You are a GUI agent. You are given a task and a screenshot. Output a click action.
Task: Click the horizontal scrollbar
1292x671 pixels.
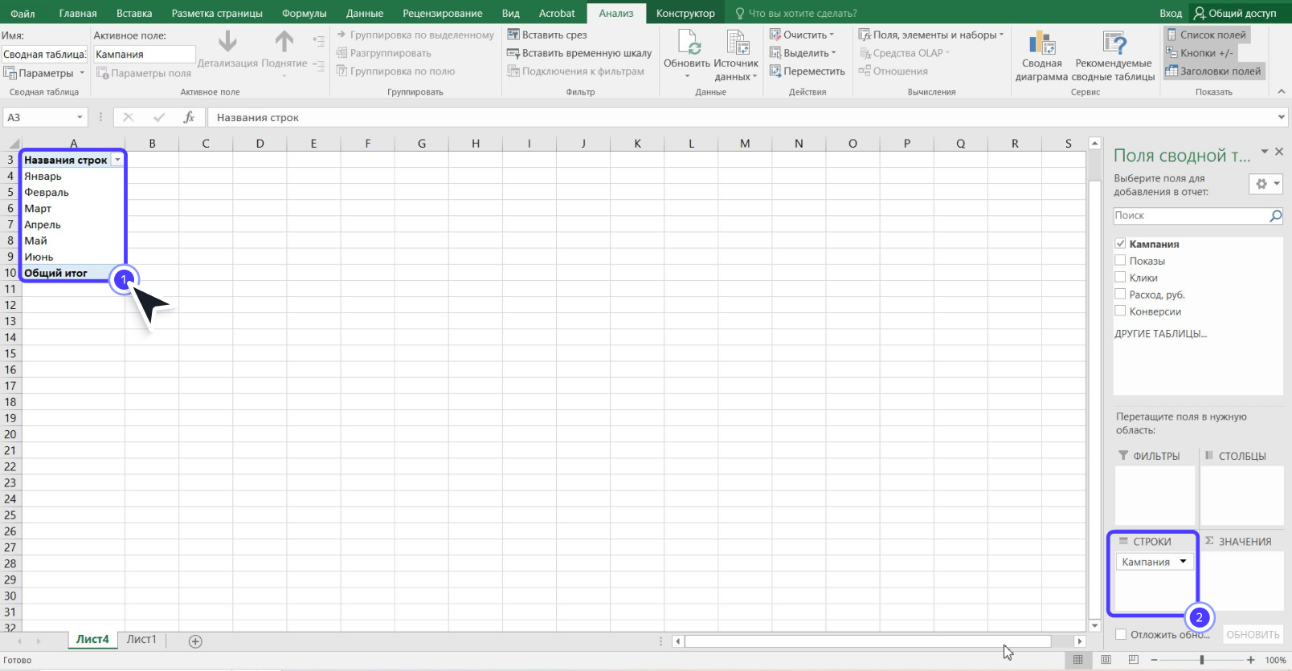(x=868, y=641)
